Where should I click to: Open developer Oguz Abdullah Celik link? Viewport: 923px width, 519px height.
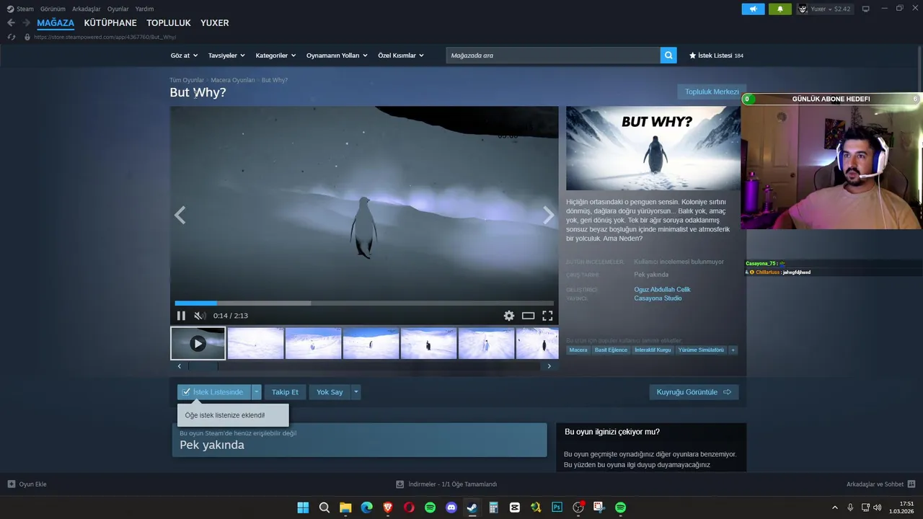click(662, 290)
